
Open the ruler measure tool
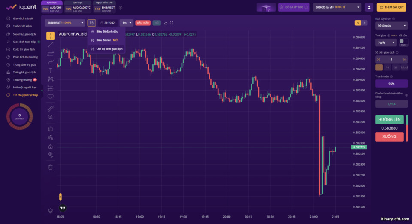coord(51,108)
